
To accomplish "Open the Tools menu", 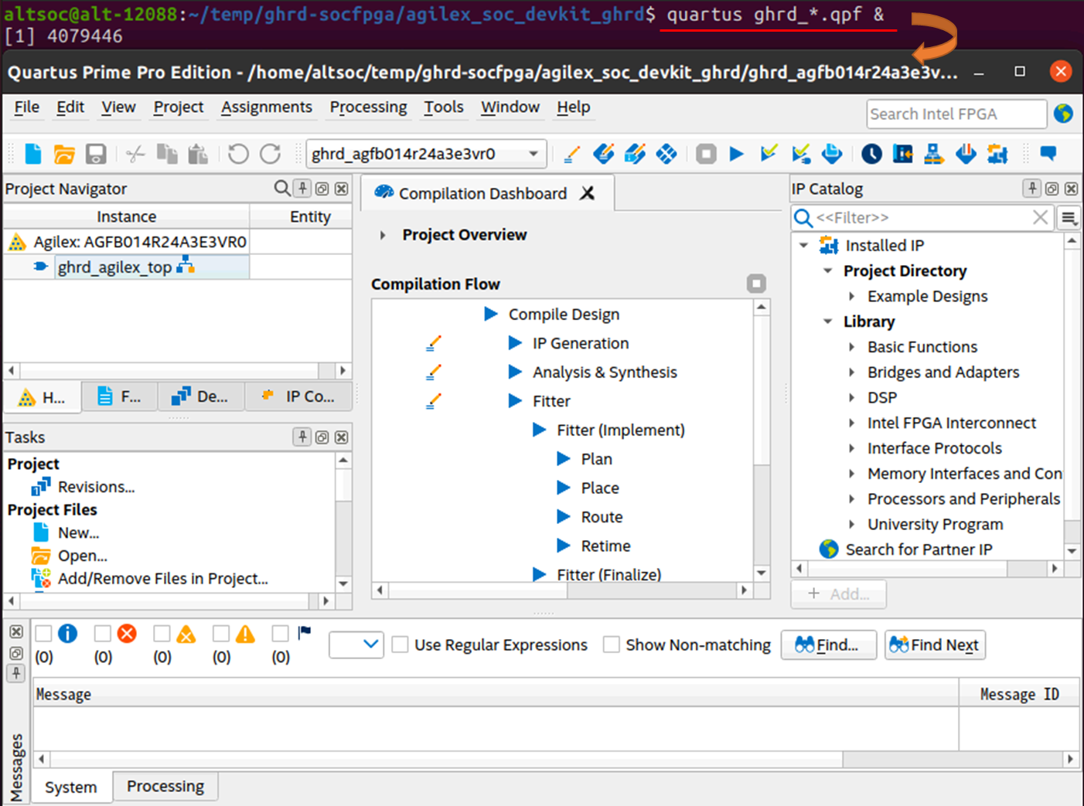I will pyautogui.click(x=444, y=107).
